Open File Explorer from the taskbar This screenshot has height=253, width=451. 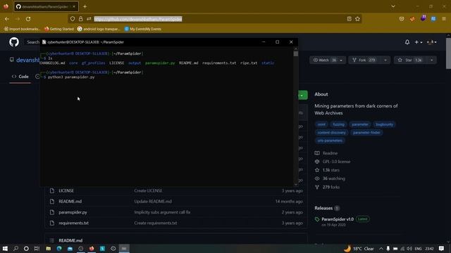coord(49,248)
